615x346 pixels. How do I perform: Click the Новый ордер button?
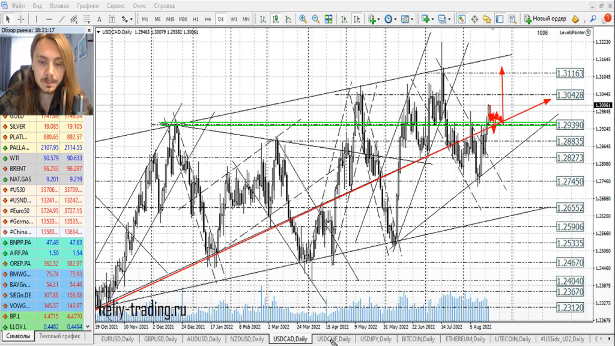coord(545,19)
